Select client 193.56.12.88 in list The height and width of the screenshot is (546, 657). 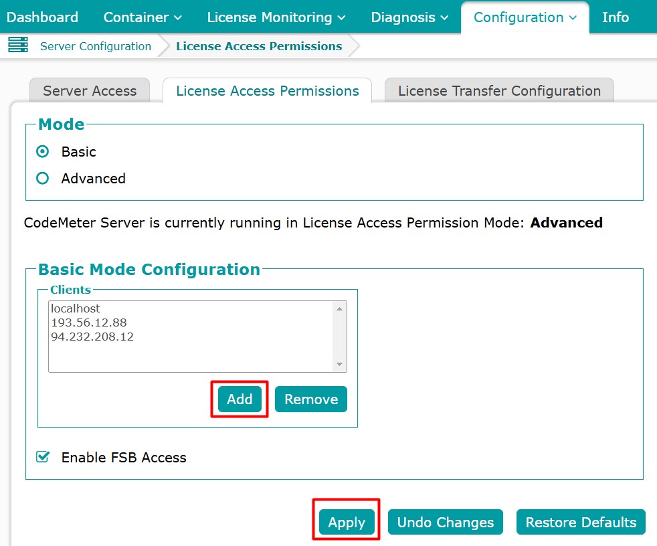[88, 323]
